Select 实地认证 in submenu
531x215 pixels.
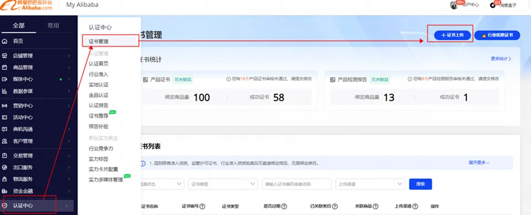tap(99, 85)
